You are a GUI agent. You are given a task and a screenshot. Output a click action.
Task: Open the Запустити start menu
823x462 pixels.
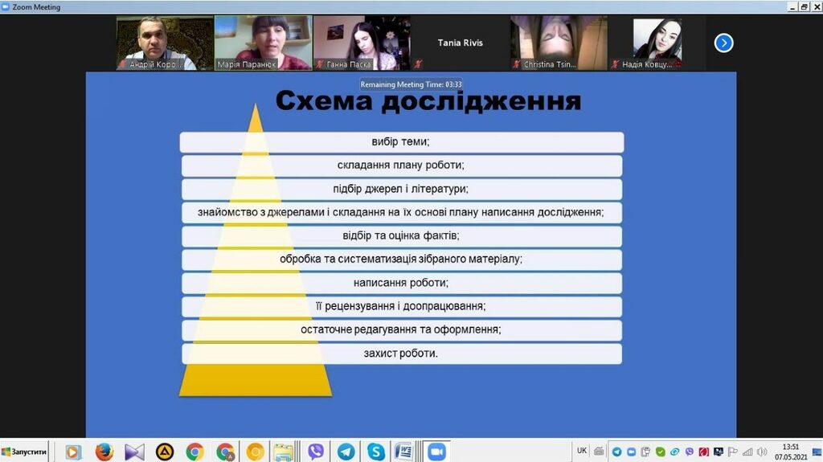tap(24, 452)
